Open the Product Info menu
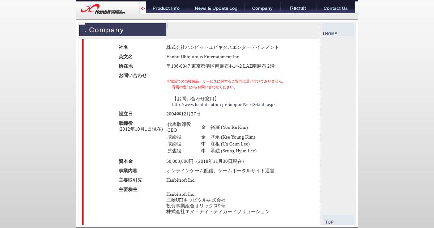Viewport: 434px width, 228px height. [166, 8]
